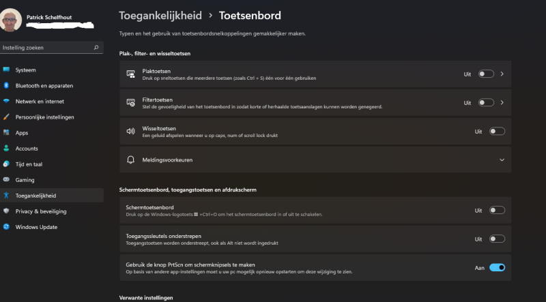This screenshot has width=546, height=302.
Task: Open Plaktoetsen details with arrow chevron
Action: [x=502, y=74]
